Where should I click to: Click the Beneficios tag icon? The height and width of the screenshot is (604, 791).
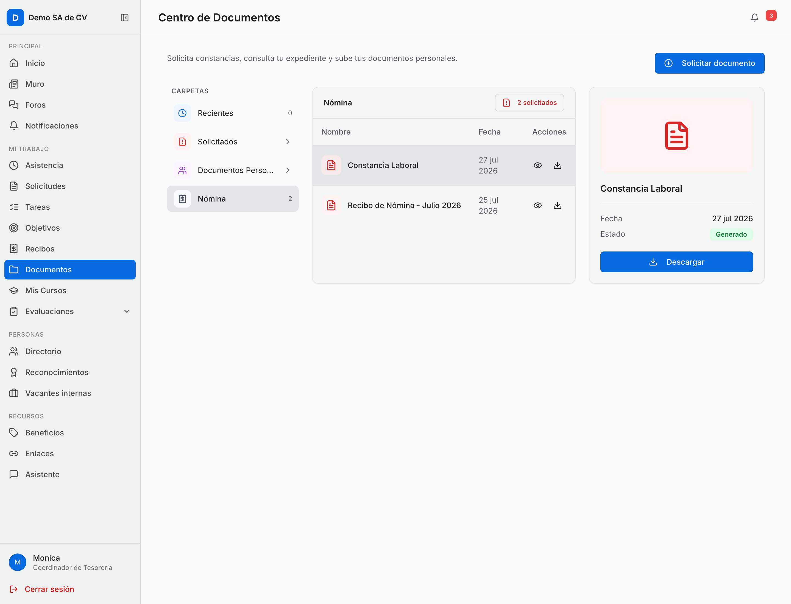tap(14, 432)
